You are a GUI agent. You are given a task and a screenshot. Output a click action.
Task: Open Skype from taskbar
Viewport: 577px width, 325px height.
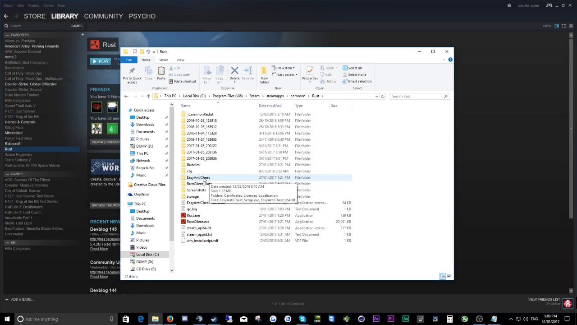point(302,319)
